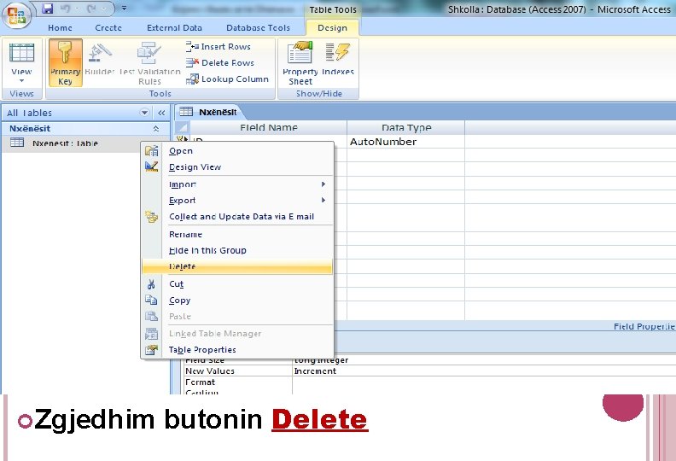
Task: Click the Data Type column header
Action: (x=406, y=128)
